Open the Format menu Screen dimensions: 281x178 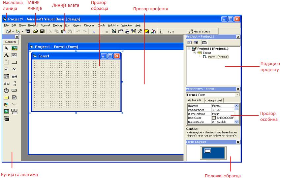pos(45,25)
